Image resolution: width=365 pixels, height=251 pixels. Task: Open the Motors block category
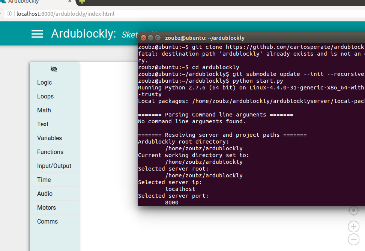point(54,208)
